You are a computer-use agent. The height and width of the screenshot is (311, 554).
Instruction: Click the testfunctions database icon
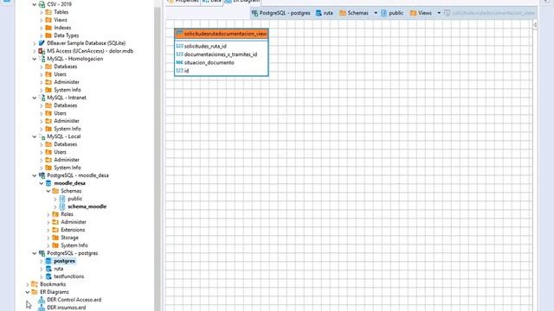(x=48, y=276)
